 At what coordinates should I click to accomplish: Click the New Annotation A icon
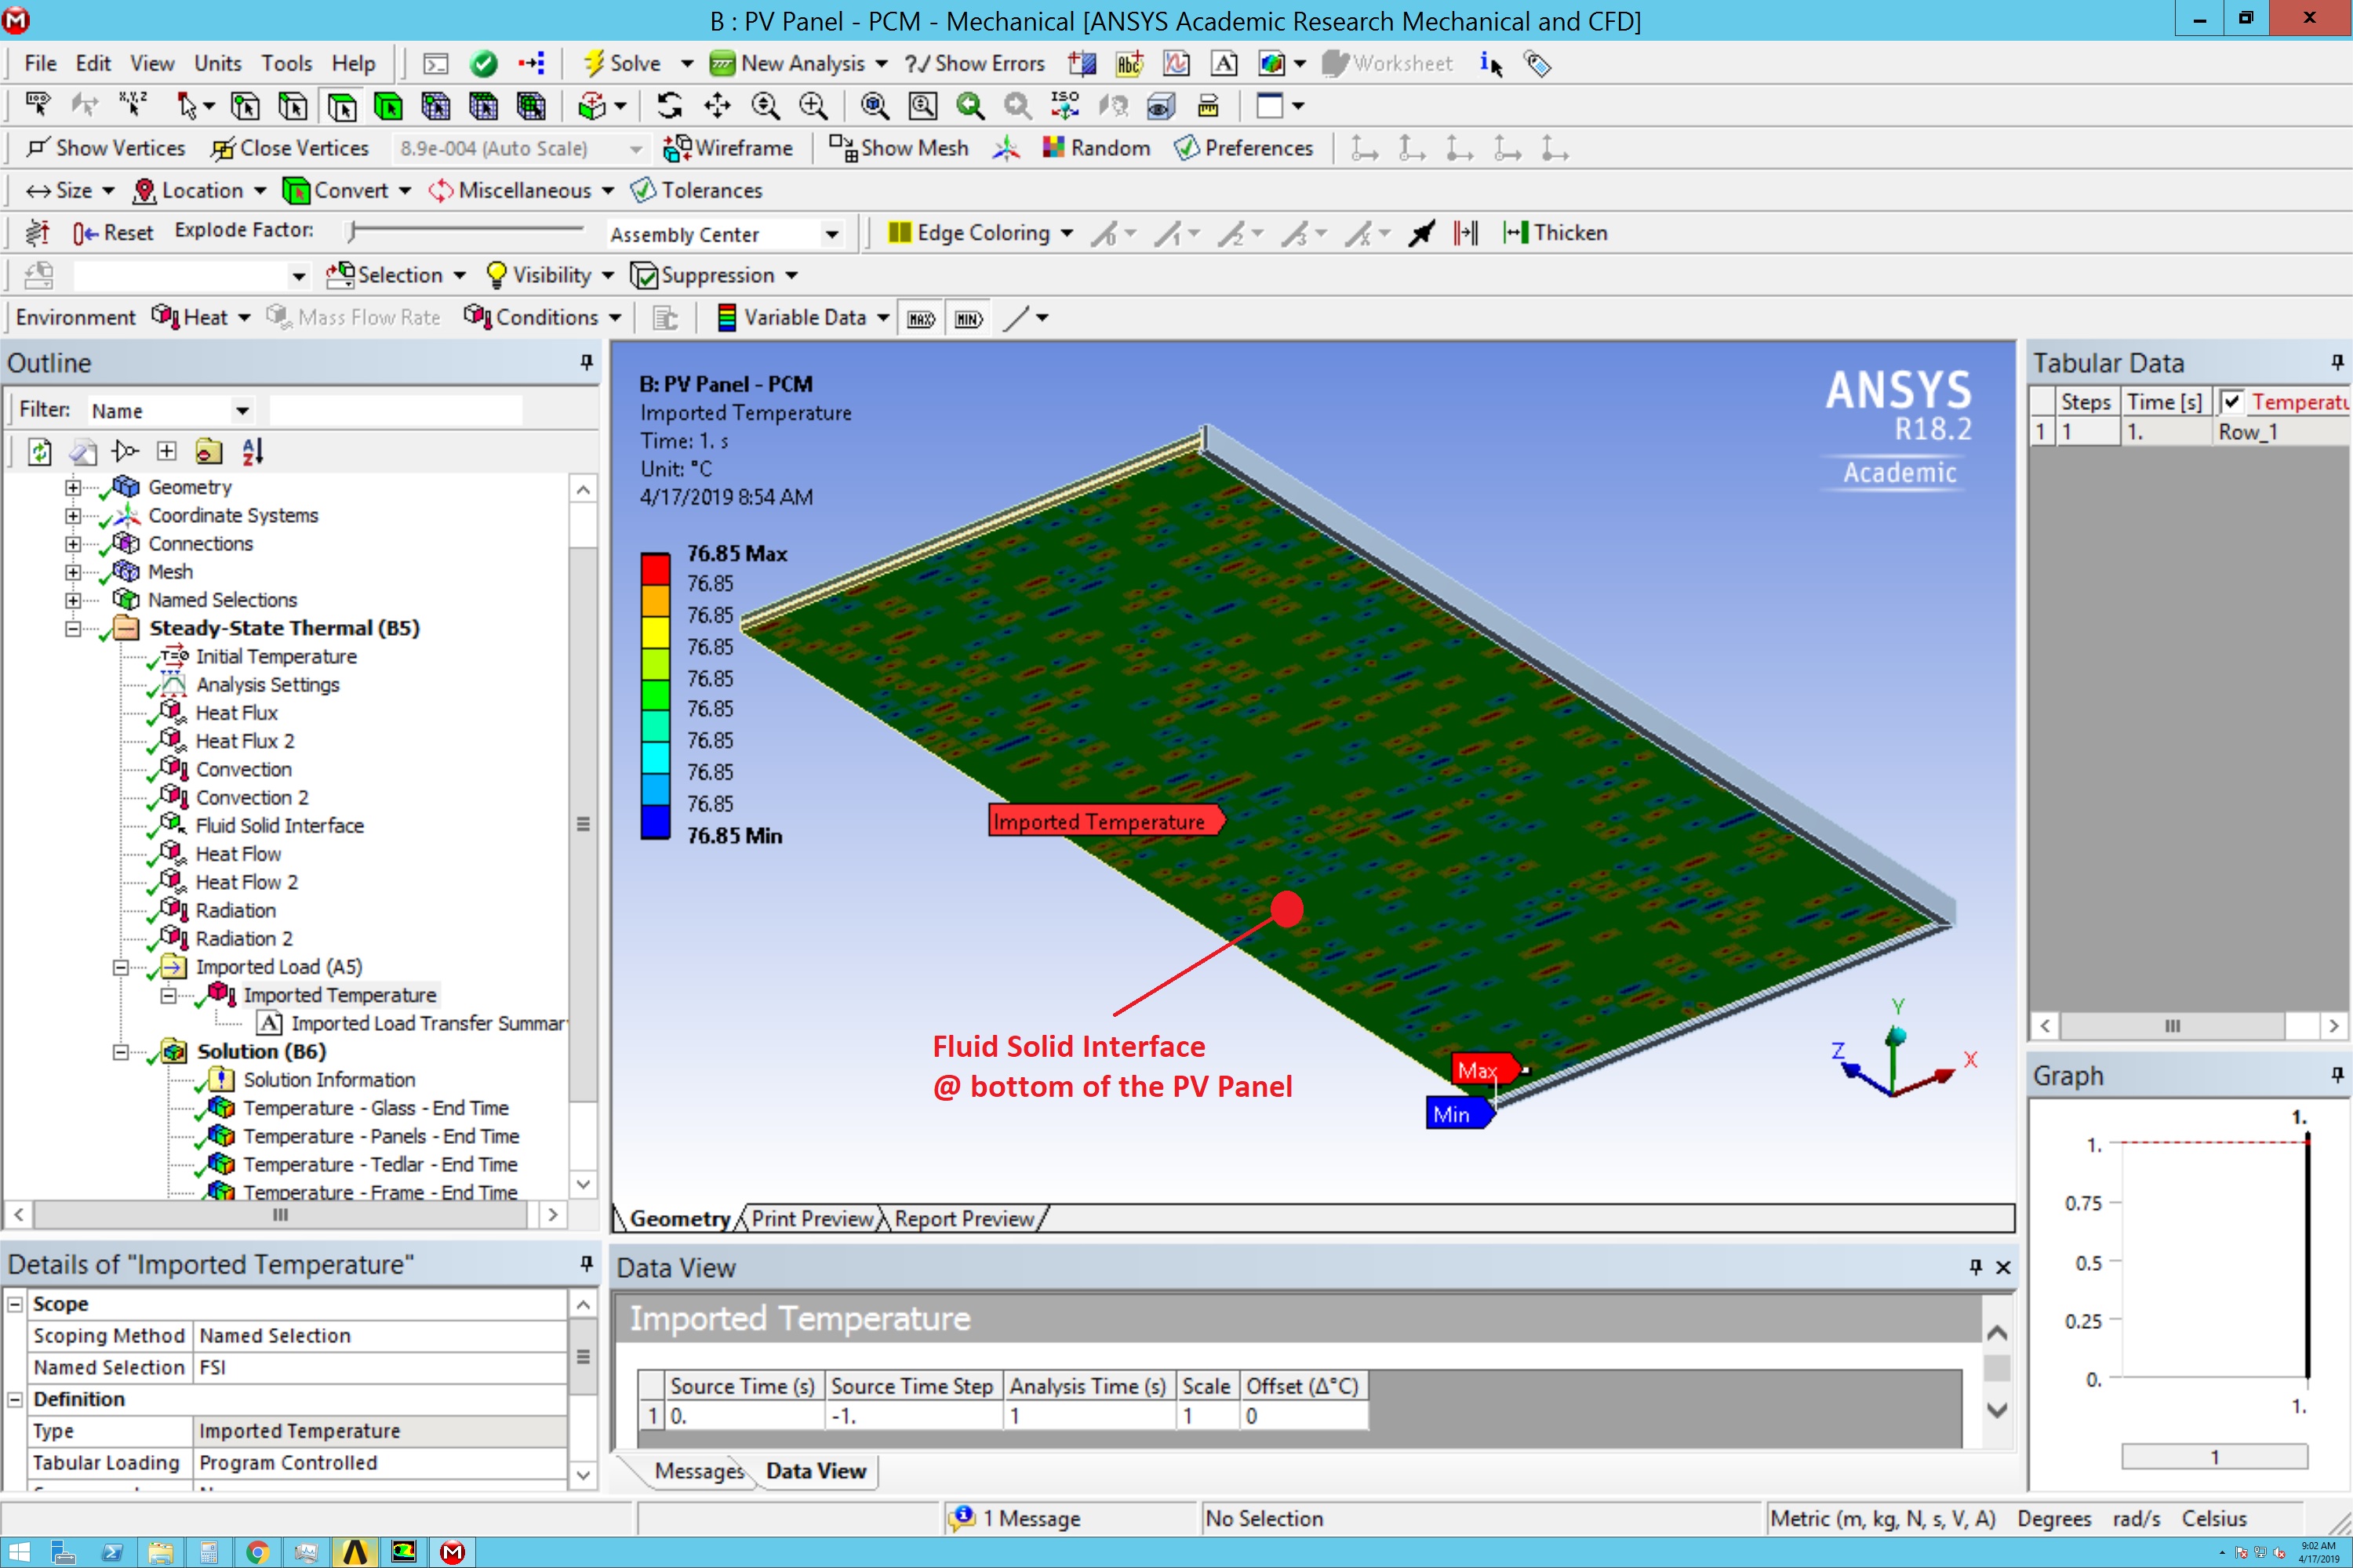tap(1224, 64)
